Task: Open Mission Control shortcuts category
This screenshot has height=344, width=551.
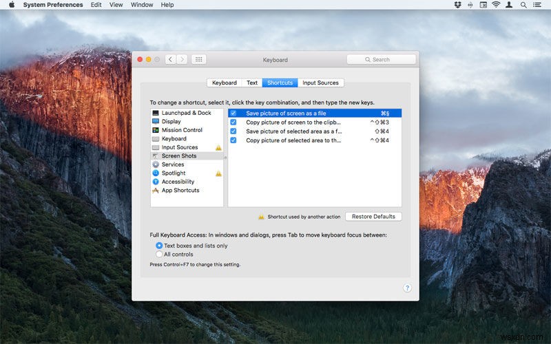Action: pyautogui.click(x=181, y=130)
